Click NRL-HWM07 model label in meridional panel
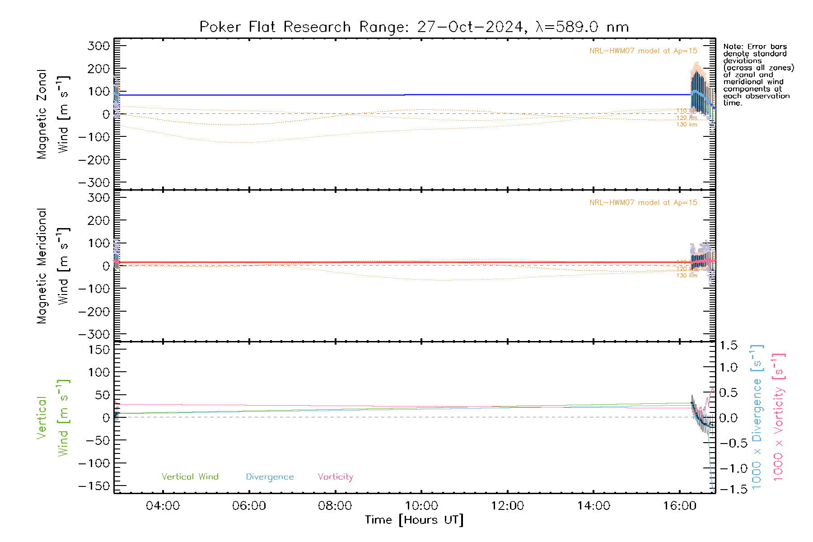 point(643,203)
